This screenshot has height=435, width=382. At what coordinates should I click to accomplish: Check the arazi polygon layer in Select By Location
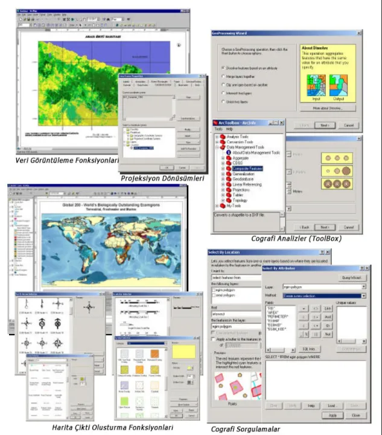(x=214, y=295)
